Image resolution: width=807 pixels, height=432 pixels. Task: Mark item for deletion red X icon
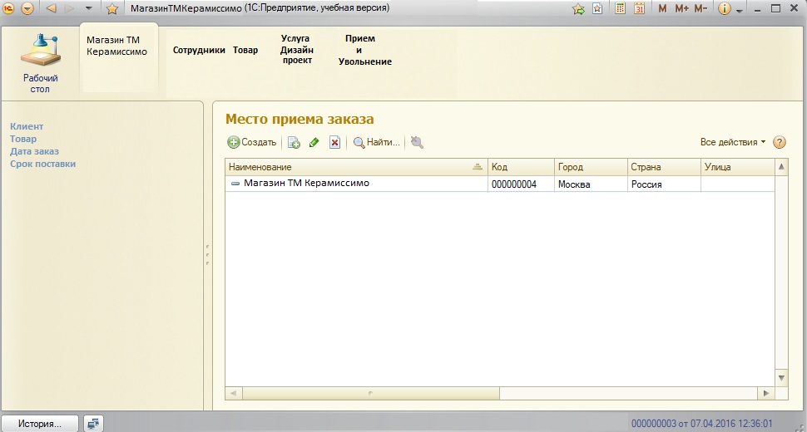click(x=334, y=142)
